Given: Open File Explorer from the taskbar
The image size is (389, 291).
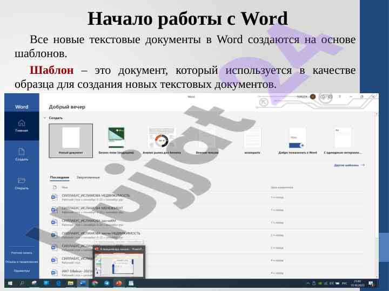Looking at the screenshot, I should click(x=70, y=283).
